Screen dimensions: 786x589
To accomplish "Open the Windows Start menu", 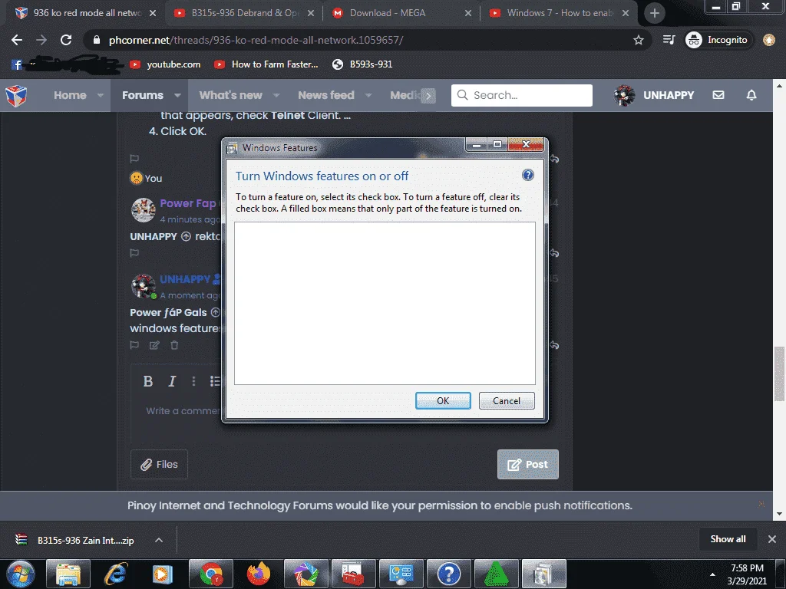I will 21,574.
